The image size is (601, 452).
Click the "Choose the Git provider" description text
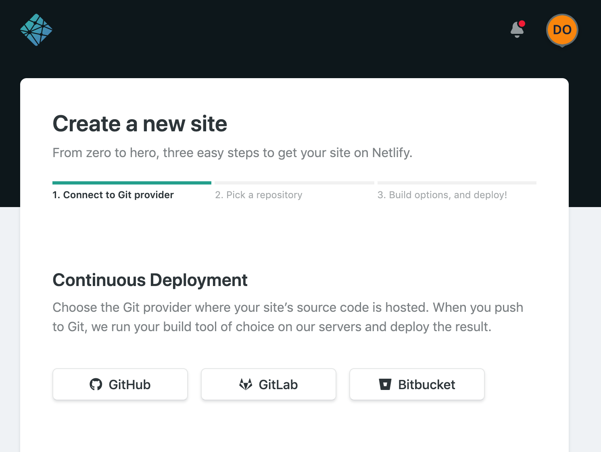(x=288, y=317)
